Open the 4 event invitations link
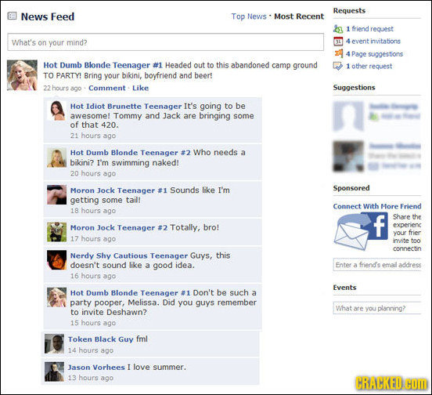 [x=373, y=41]
